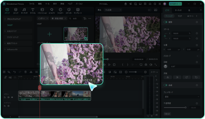This screenshot has height=119, width=205.
Task: Mute the オーディオ 1 track speaker
Action: click(x=8, y=106)
